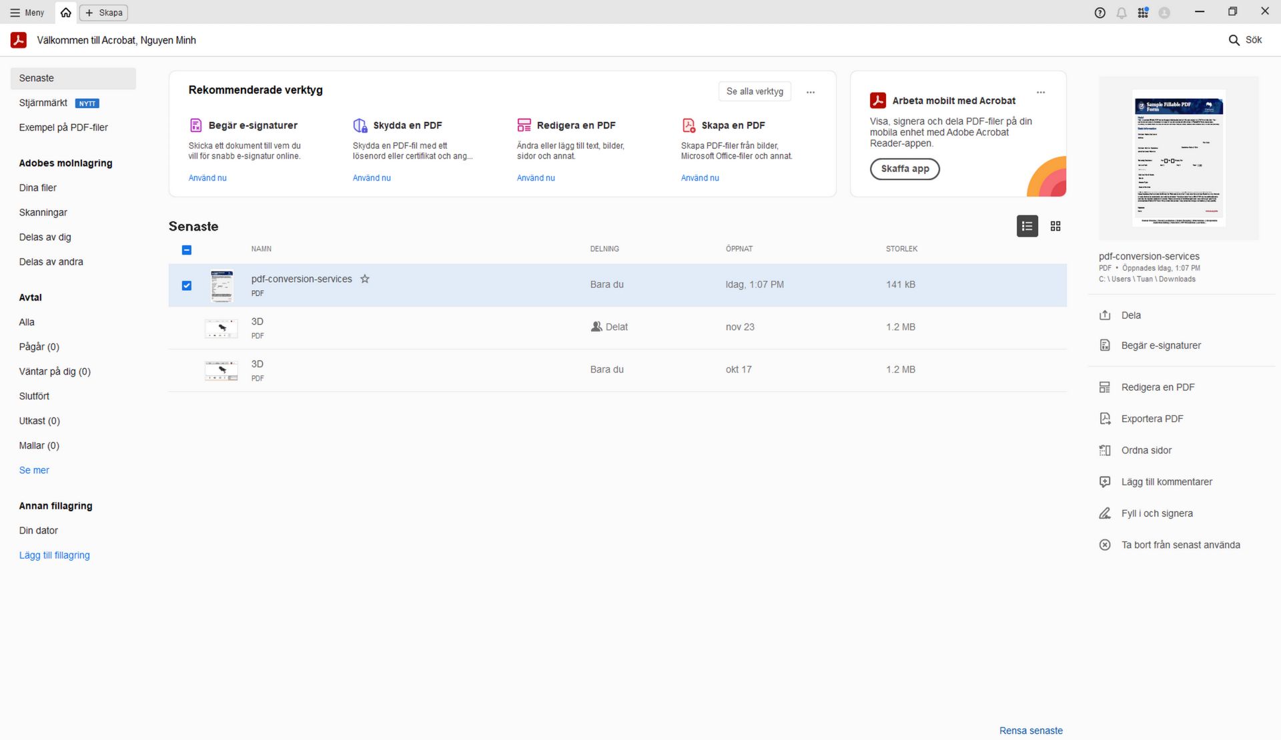The image size is (1281, 740).
Task: Open the apps grid icon in title bar
Action: click(1143, 13)
